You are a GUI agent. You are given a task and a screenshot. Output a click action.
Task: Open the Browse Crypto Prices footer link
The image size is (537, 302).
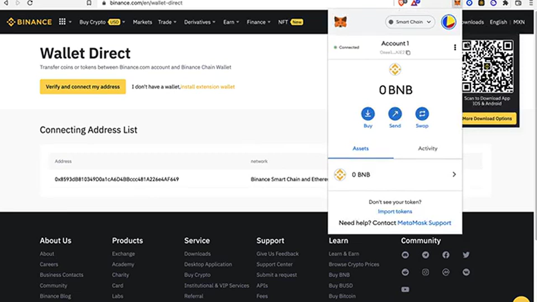point(354,264)
